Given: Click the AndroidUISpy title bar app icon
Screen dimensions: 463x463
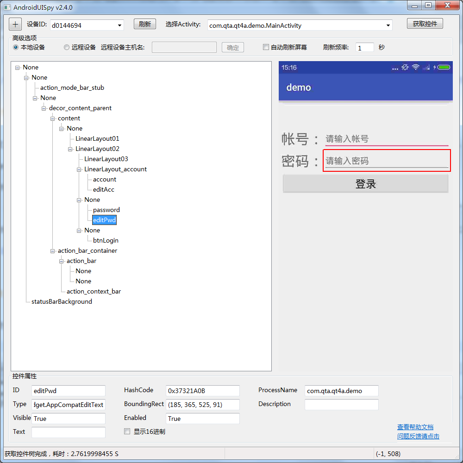Looking at the screenshot, I should [x=7, y=7].
